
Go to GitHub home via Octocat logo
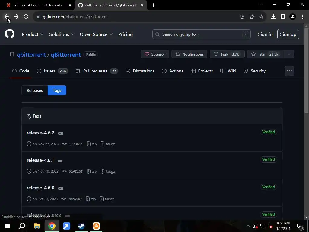tap(10, 34)
